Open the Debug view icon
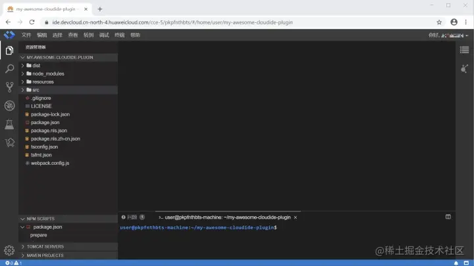 [9, 106]
